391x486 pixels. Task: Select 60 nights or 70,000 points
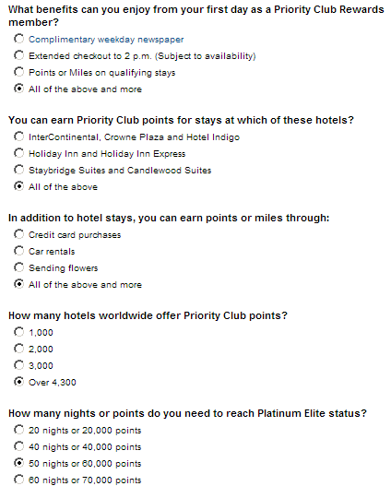click(x=18, y=480)
